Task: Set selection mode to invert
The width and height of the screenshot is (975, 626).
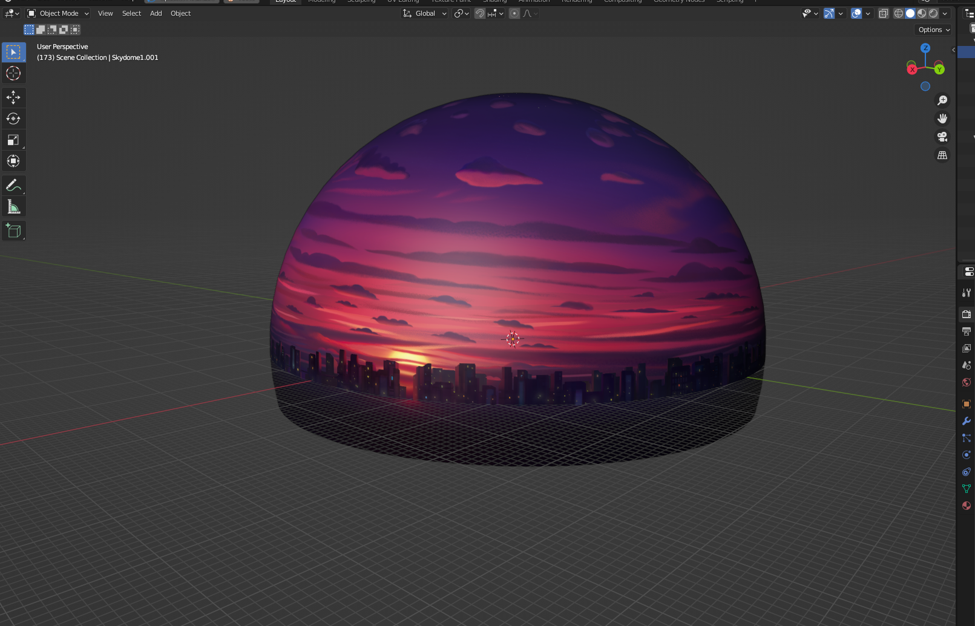Action: click(x=64, y=30)
